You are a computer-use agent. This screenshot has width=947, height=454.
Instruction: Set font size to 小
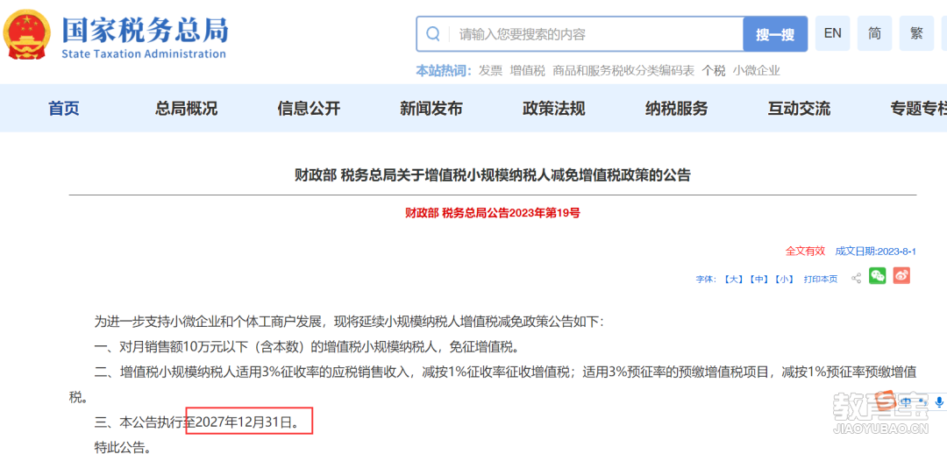pos(785,280)
